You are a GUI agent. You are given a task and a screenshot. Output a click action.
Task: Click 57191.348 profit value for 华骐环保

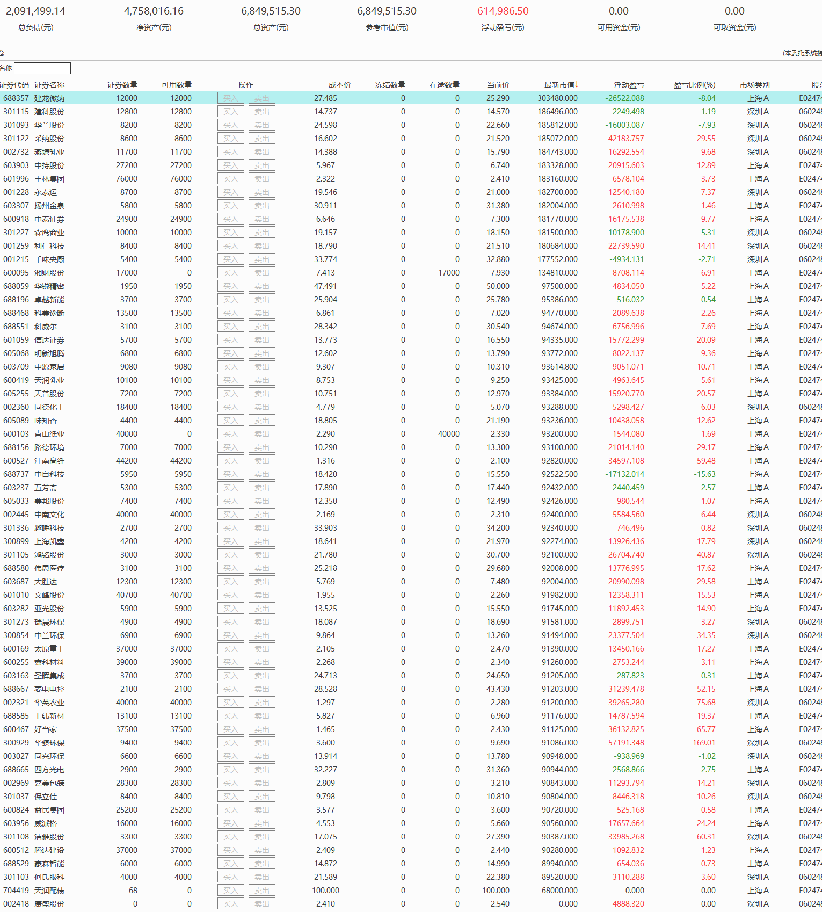click(x=626, y=743)
